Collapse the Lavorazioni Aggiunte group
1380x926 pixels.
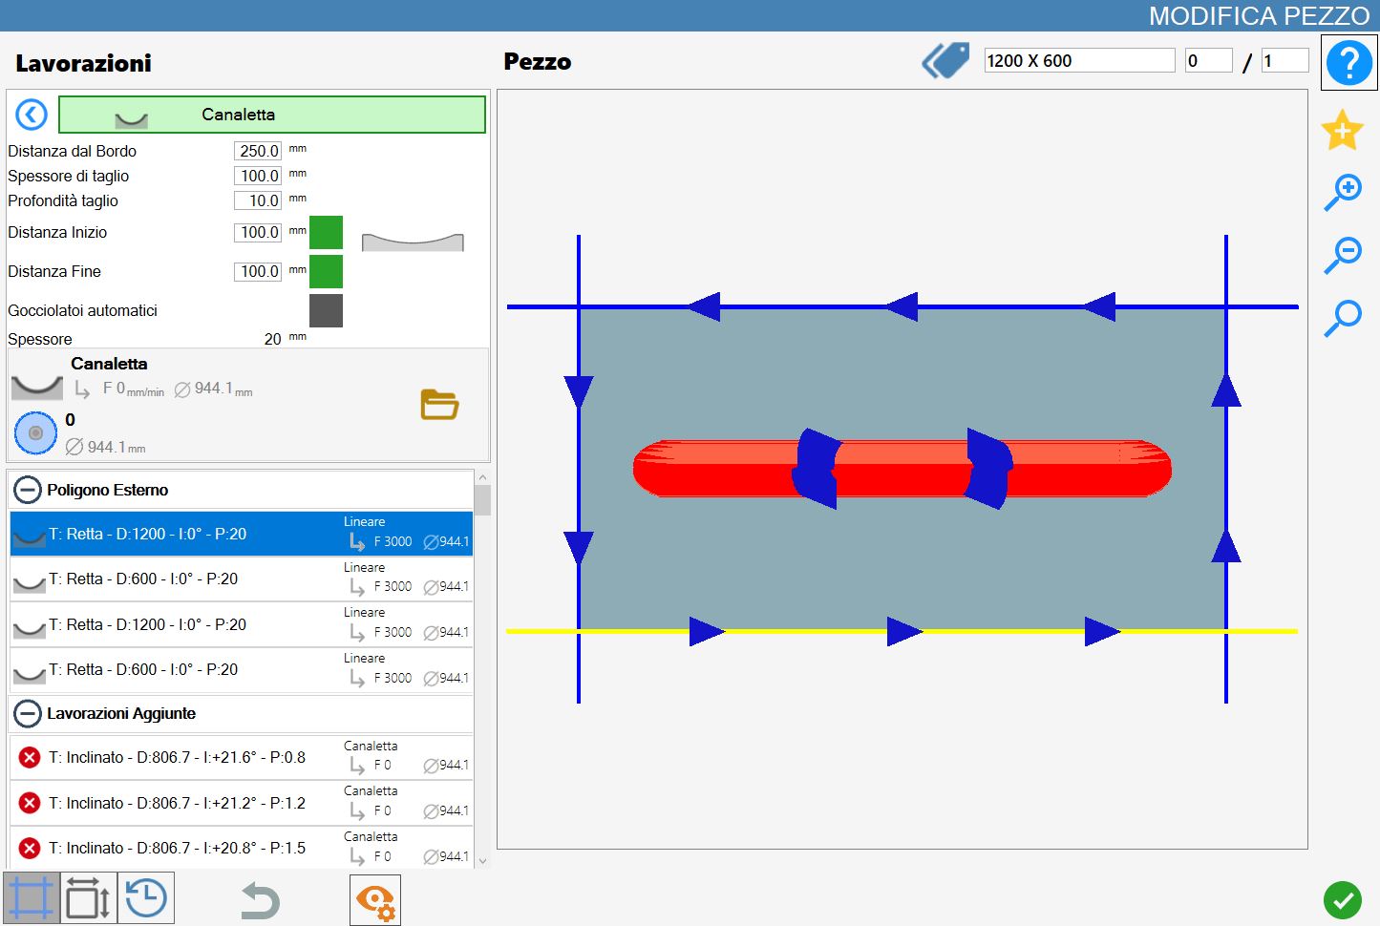pyautogui.click(x=29, y=714)
